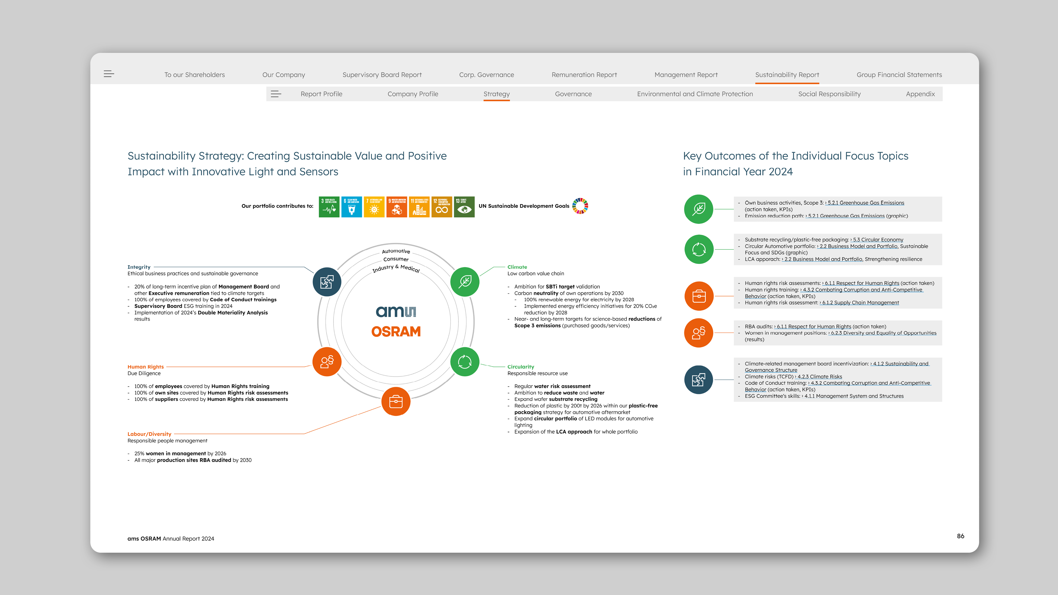Screen dimensions: 1058x595
Task: Open 6.2.3 Diversity and Equality of Opportunities link
Action: (x=882, y=333)
